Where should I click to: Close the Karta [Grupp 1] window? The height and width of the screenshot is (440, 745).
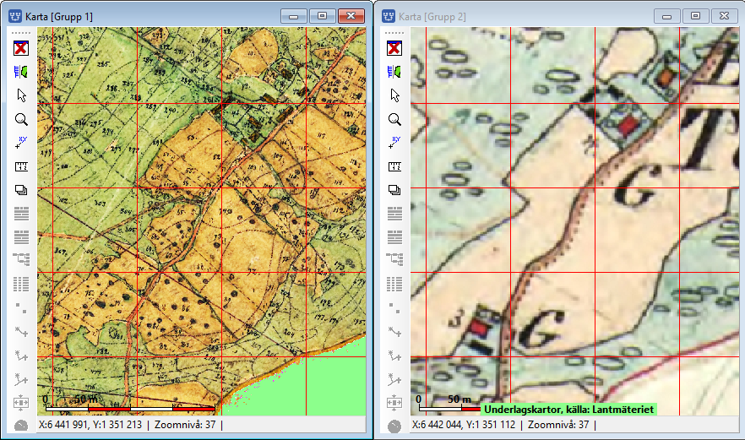pos(351,16)
